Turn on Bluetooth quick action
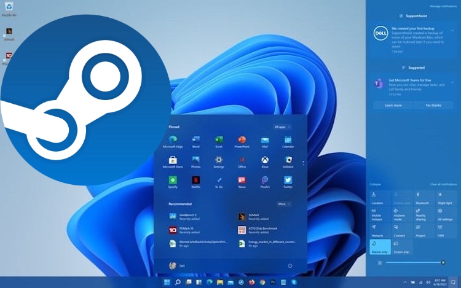This screenshot has width=461, height=288. (x=424, y=198)
